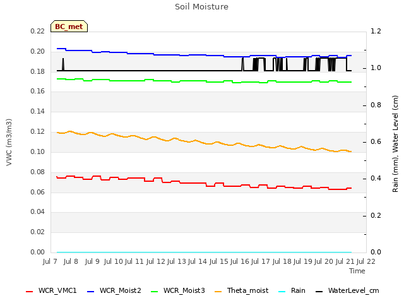Click the 0.4 right axis value
This screenshot has width=404, height=303.
click(x=376, y=178)
